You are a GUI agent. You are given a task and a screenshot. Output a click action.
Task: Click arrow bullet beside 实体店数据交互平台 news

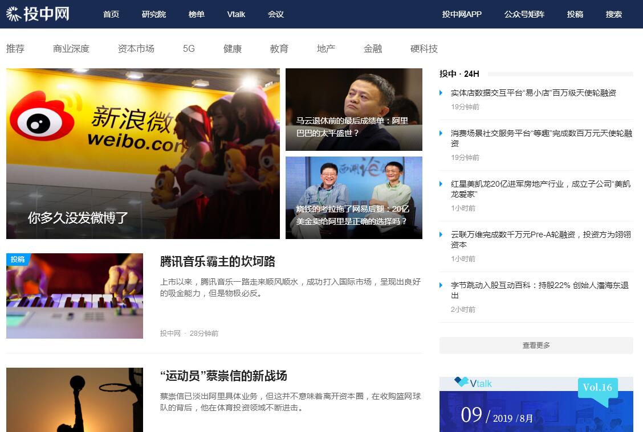point(441,93)
